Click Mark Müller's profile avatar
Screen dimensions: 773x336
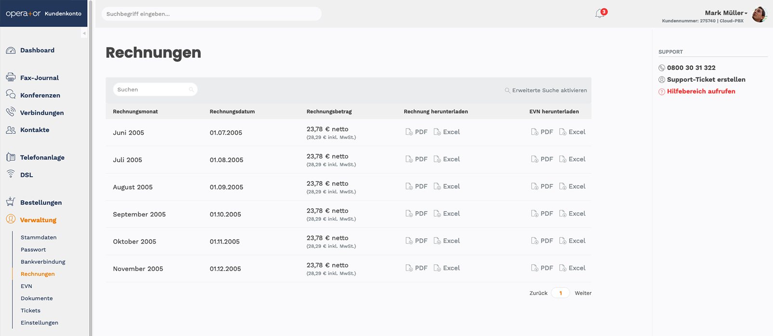(759, 14)
